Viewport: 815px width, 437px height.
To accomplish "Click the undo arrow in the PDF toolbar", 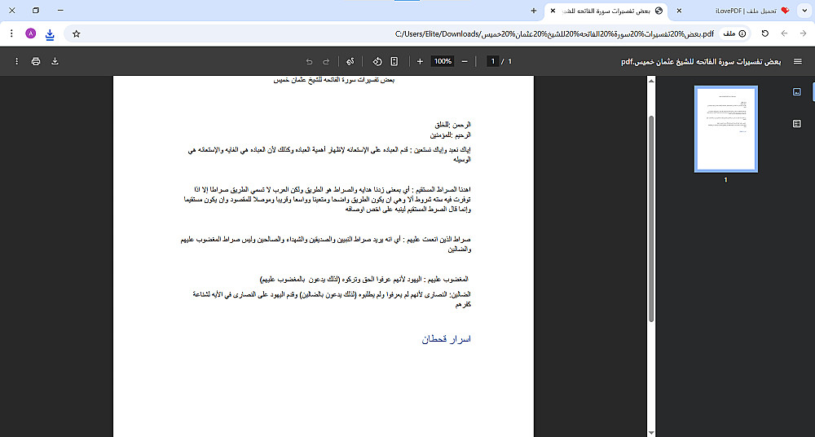I will point(309,61).
